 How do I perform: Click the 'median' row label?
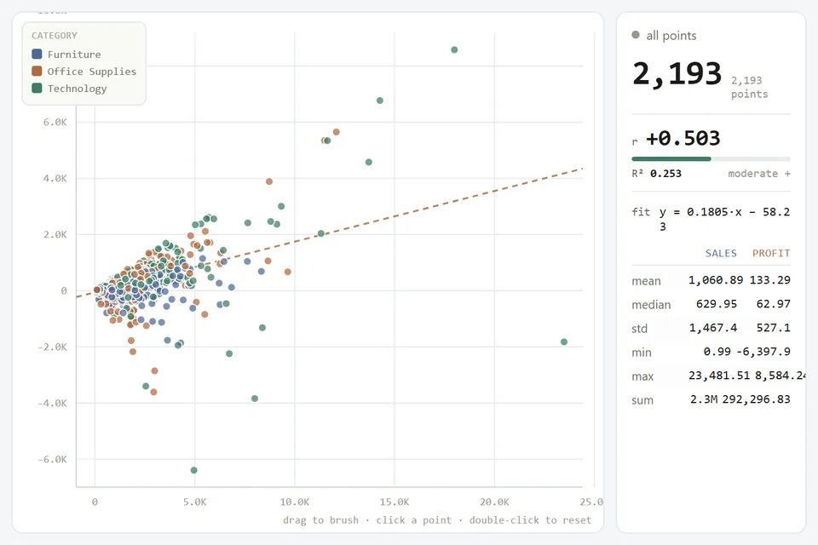click(651, 305)
